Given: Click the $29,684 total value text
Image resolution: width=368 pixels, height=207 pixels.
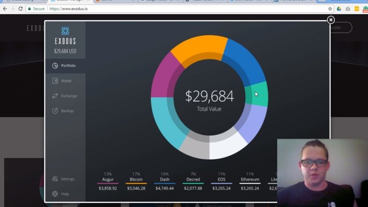Looking at the screenshot, I should (x=209, y=96).
